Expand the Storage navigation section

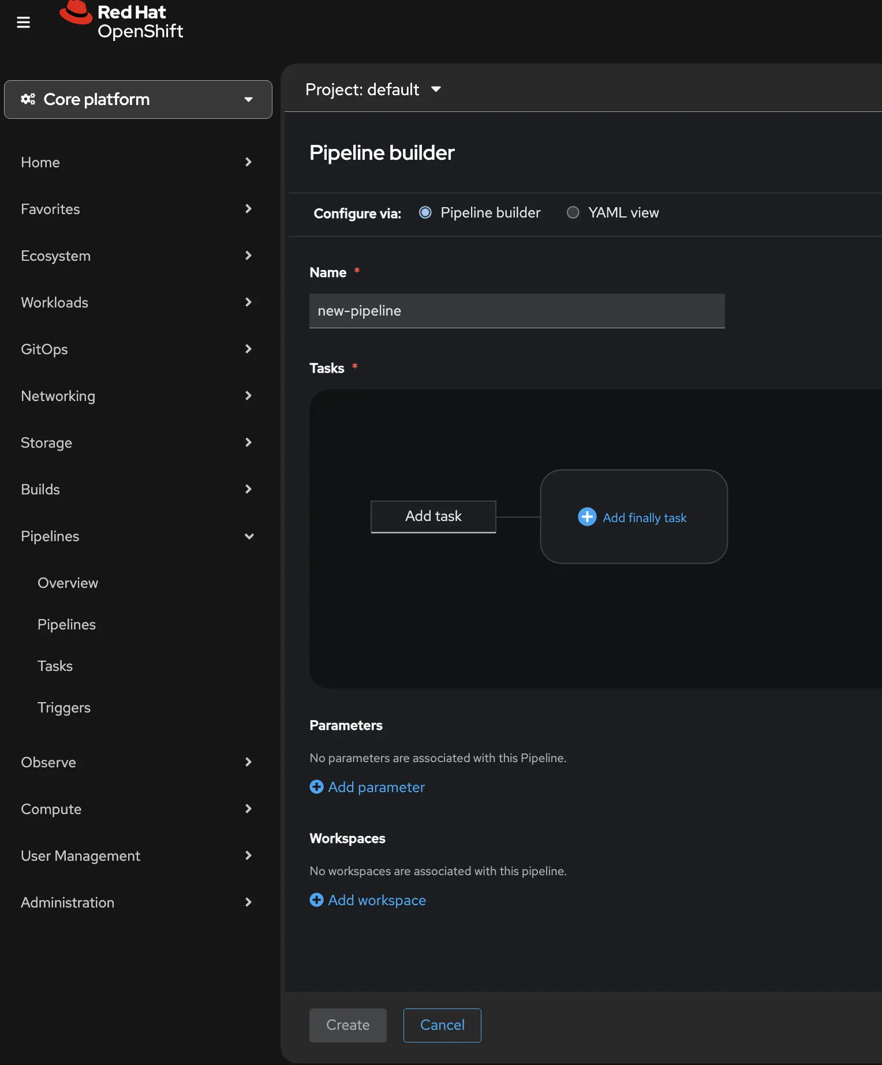tap(137, 442)
